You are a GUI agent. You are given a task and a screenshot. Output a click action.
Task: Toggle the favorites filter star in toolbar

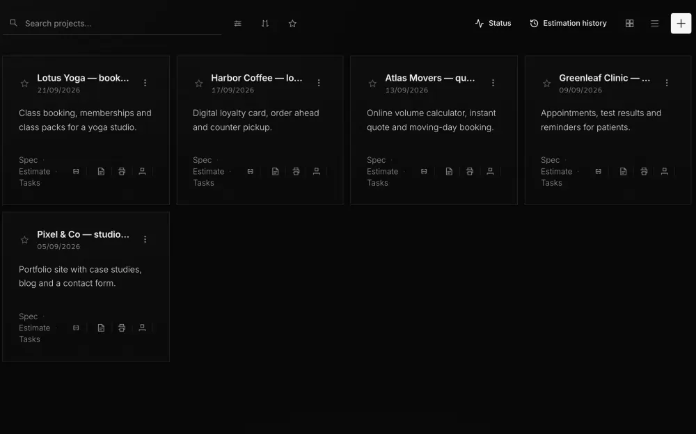click(x=292, y=24)
